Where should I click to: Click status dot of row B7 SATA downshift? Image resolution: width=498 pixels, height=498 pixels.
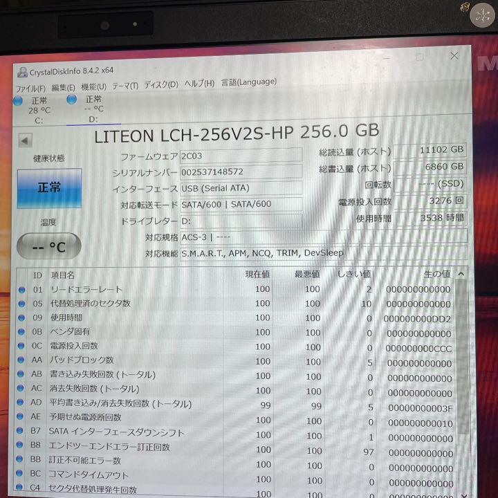coord(19,430)
